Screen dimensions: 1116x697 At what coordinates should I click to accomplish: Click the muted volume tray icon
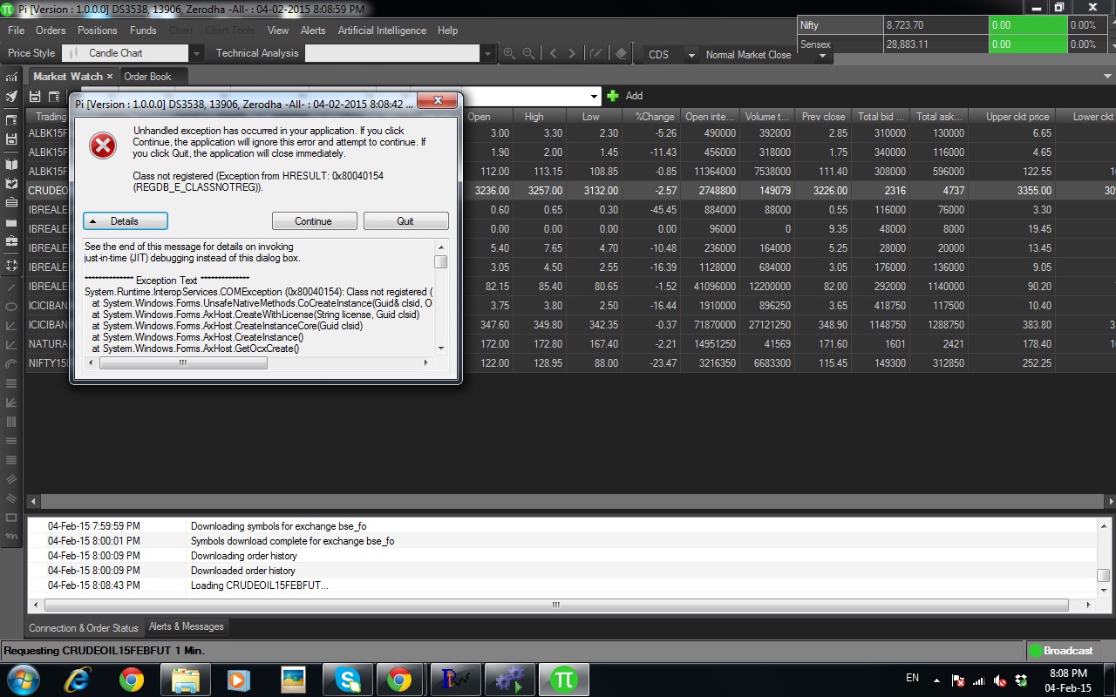click(x=1000, y=680)
